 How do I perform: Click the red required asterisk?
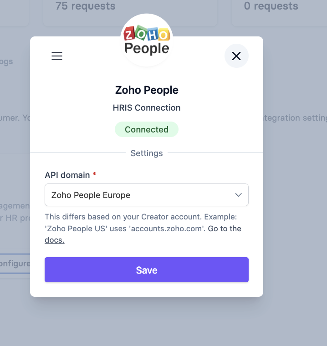click(94, 174)
